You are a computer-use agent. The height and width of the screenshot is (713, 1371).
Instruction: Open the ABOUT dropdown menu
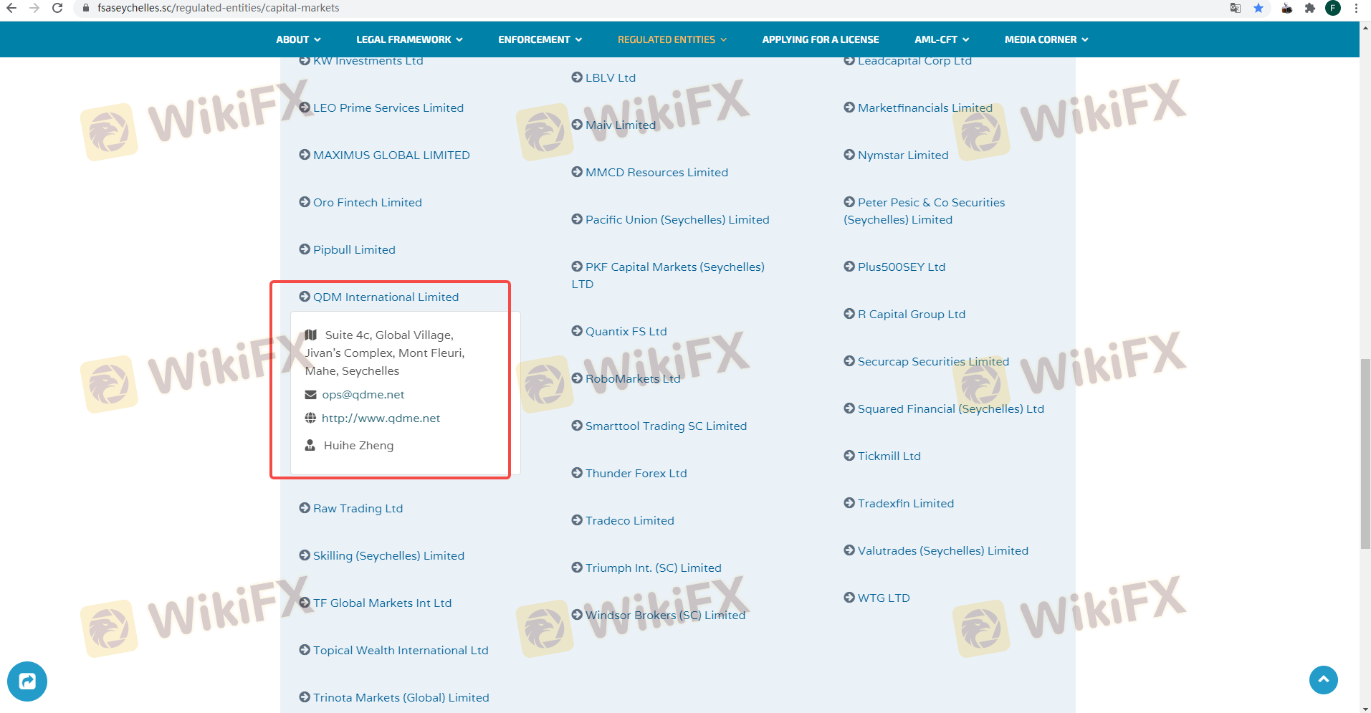pos(298,39)
